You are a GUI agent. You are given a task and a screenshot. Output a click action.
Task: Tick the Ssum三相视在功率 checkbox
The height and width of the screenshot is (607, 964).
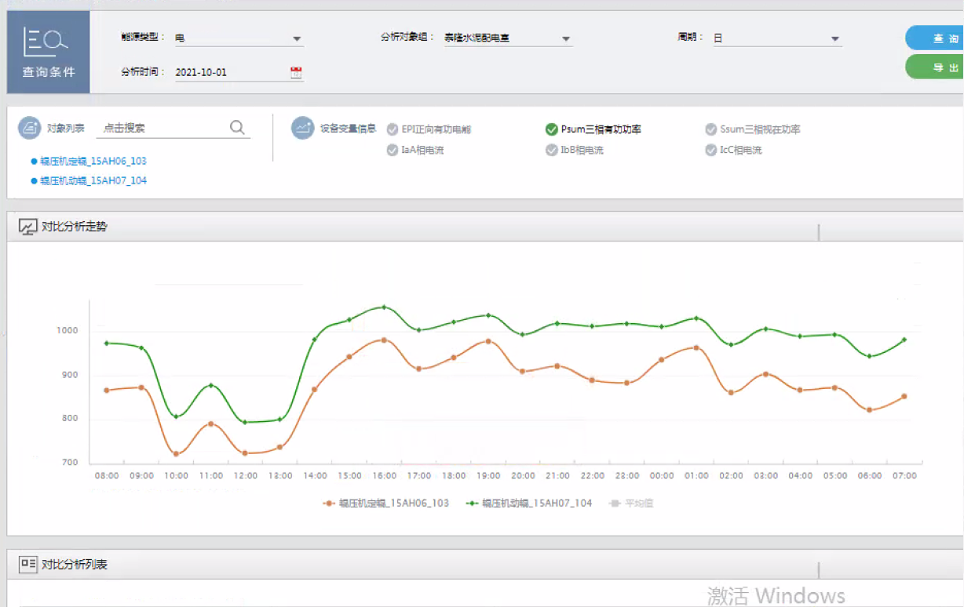click(711, 129)
